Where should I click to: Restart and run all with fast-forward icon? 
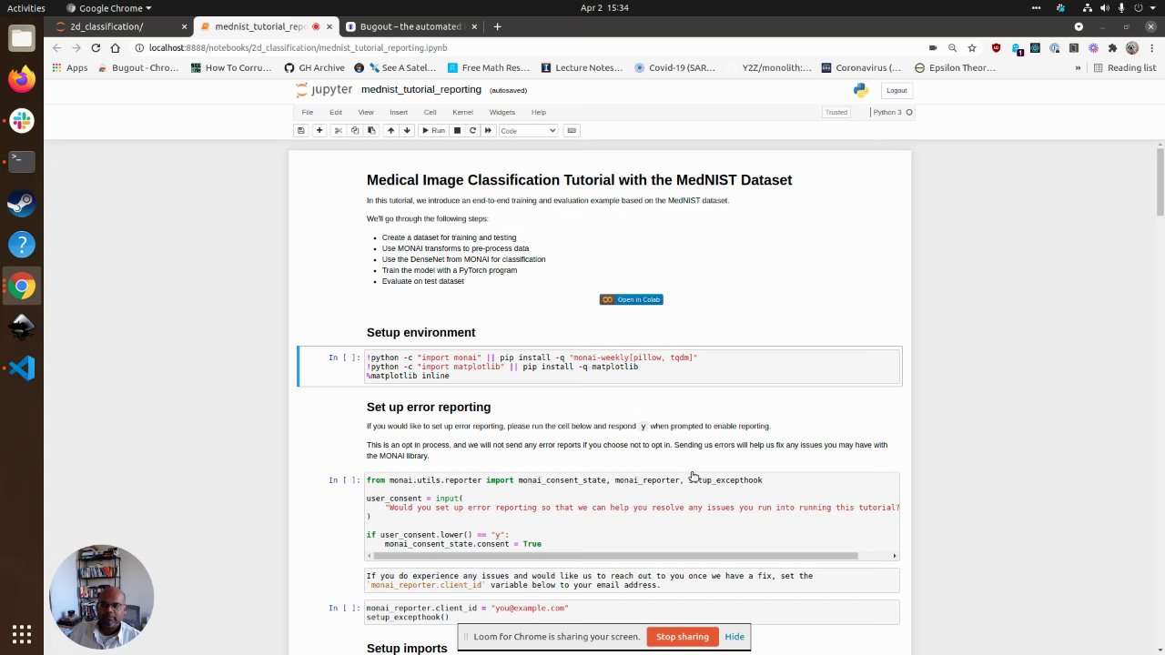[488, 130]
